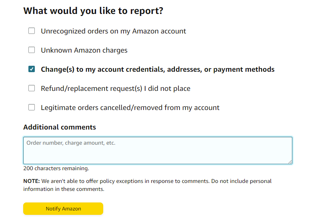
Task: Tick the Unknown Amazon charges checkbox
Action: tap(32, 50)
